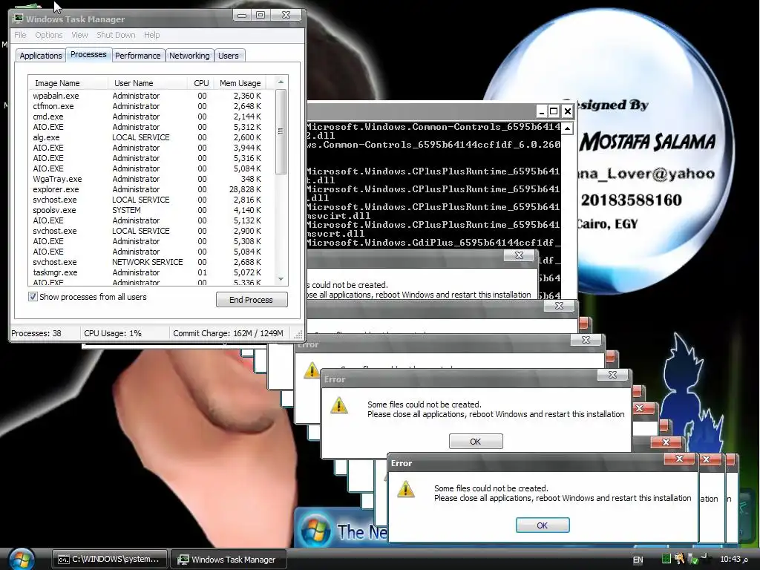Image resolution: width=760 pixels, height=570 pixels.
Task: Open the Users tab
Action: [229, 56]
